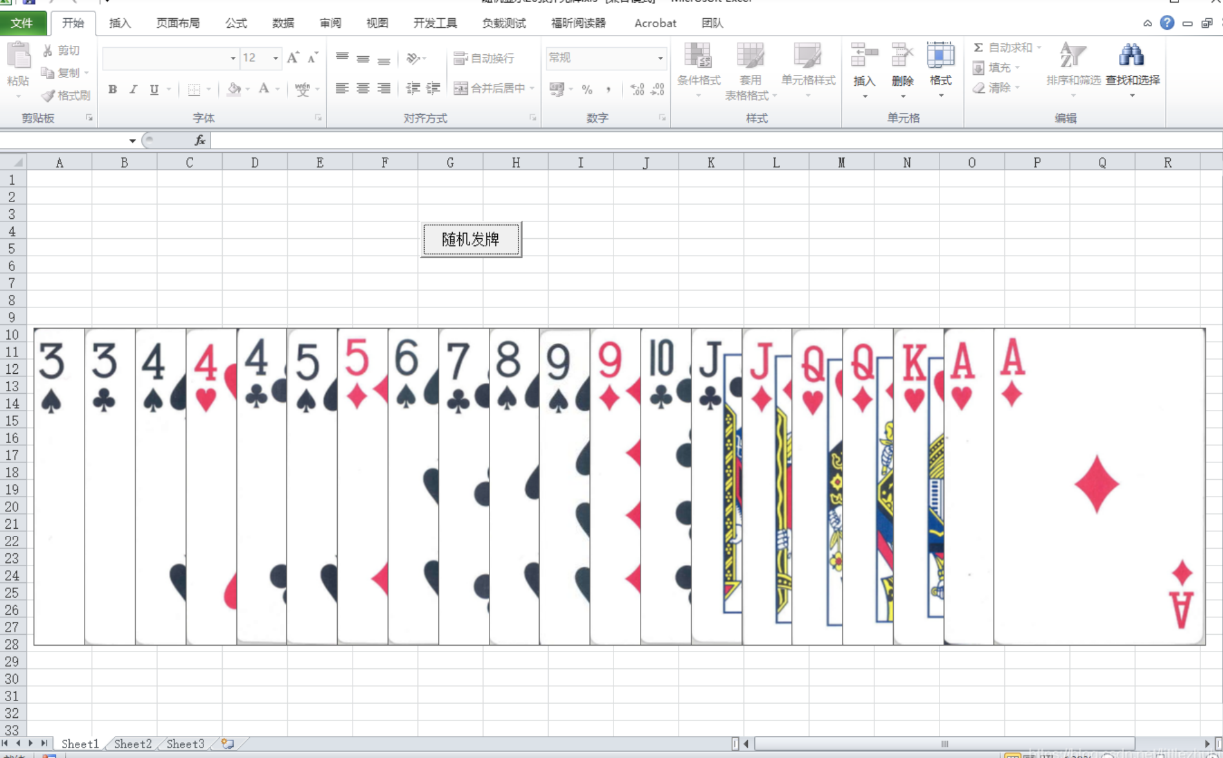Click the Format Painter brush icon

(x=48, y=96)
